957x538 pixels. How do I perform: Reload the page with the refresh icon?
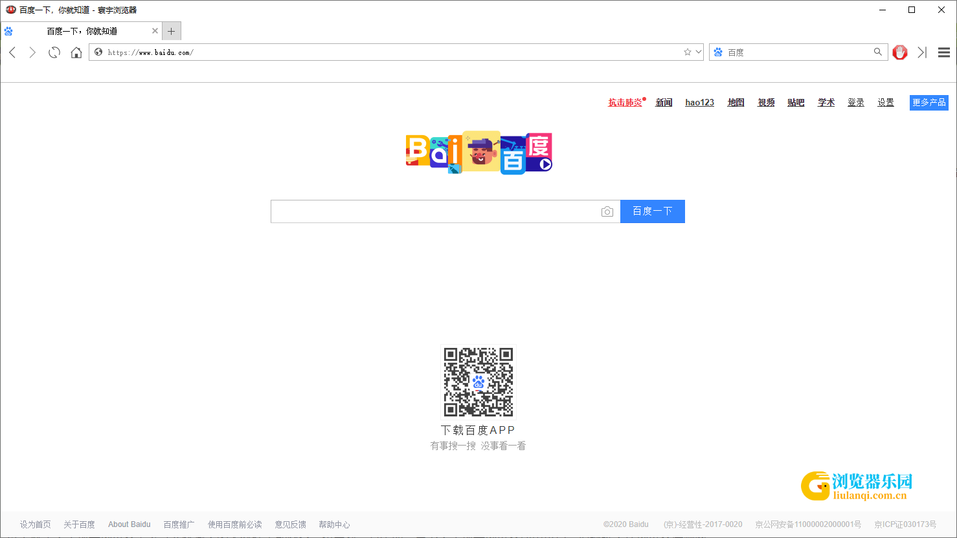54,52
